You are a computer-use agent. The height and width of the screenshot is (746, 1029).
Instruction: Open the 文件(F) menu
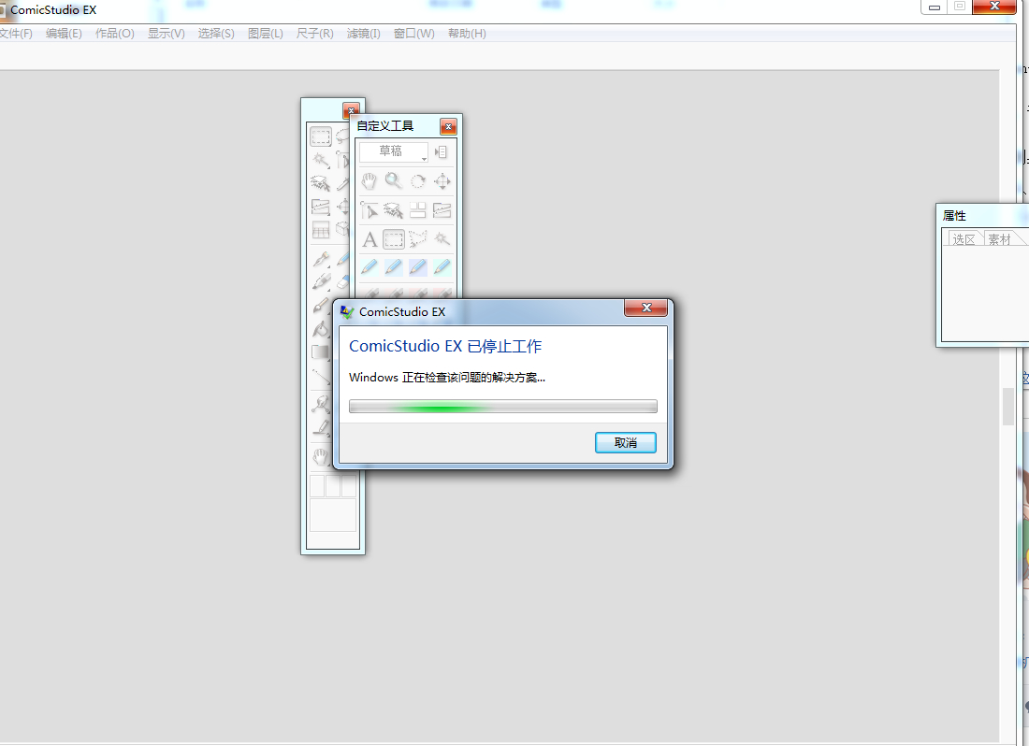point(16,34)
